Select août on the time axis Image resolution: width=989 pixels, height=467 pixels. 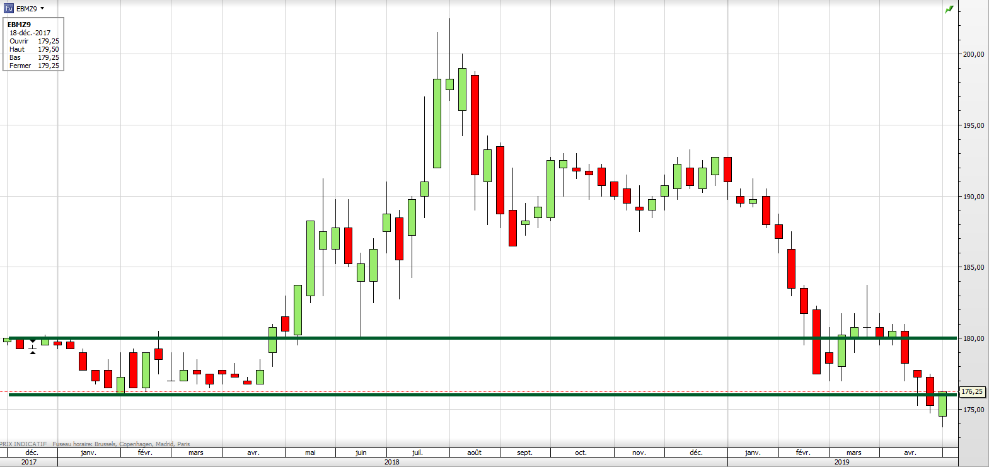click(x=474, y=453)
